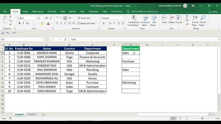Click Percent Style icon

coord(110,23)
